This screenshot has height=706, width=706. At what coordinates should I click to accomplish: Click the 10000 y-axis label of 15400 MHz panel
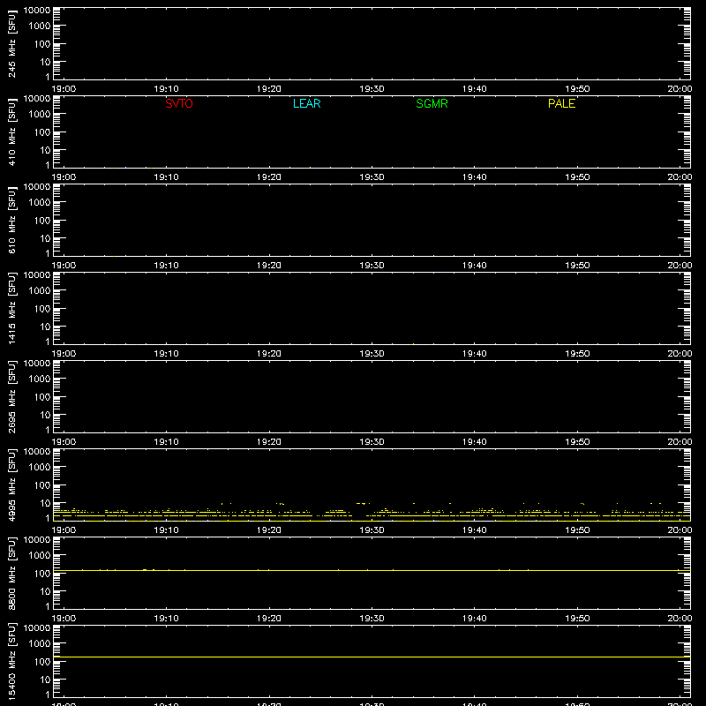point(37,628)
